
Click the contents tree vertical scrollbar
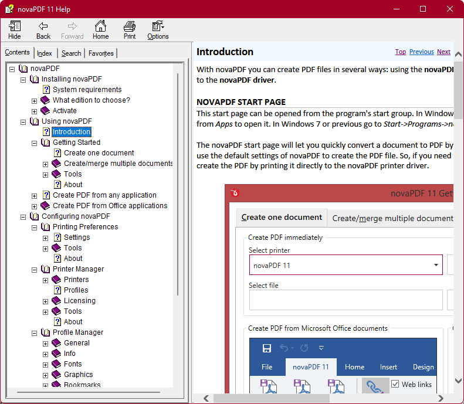[x=178, y=184]
